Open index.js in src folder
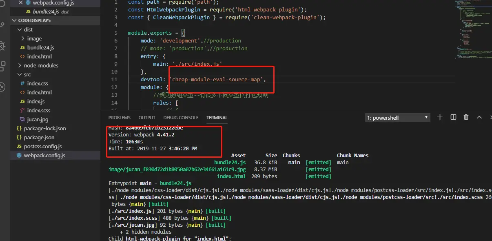This screenshot has height=241, width=492. pyautogui.click(x=55, y=101)
